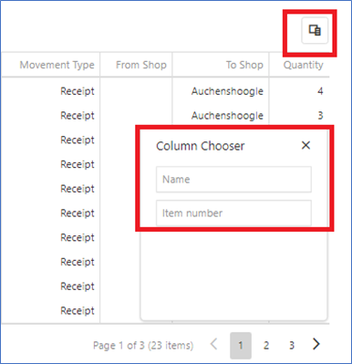Viewport: 352px width, 364px height.
Task: Sort by Movement Type column header
Action: pyautogui.click(x=57, y=65)
